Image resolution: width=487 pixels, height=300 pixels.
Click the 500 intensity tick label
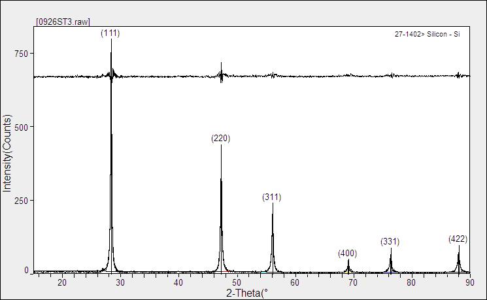point(22,127)
